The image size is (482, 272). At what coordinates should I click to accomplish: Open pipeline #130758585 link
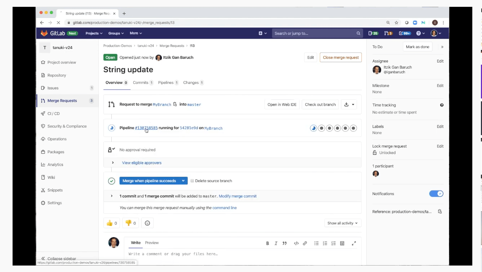(x=146, y=128)
